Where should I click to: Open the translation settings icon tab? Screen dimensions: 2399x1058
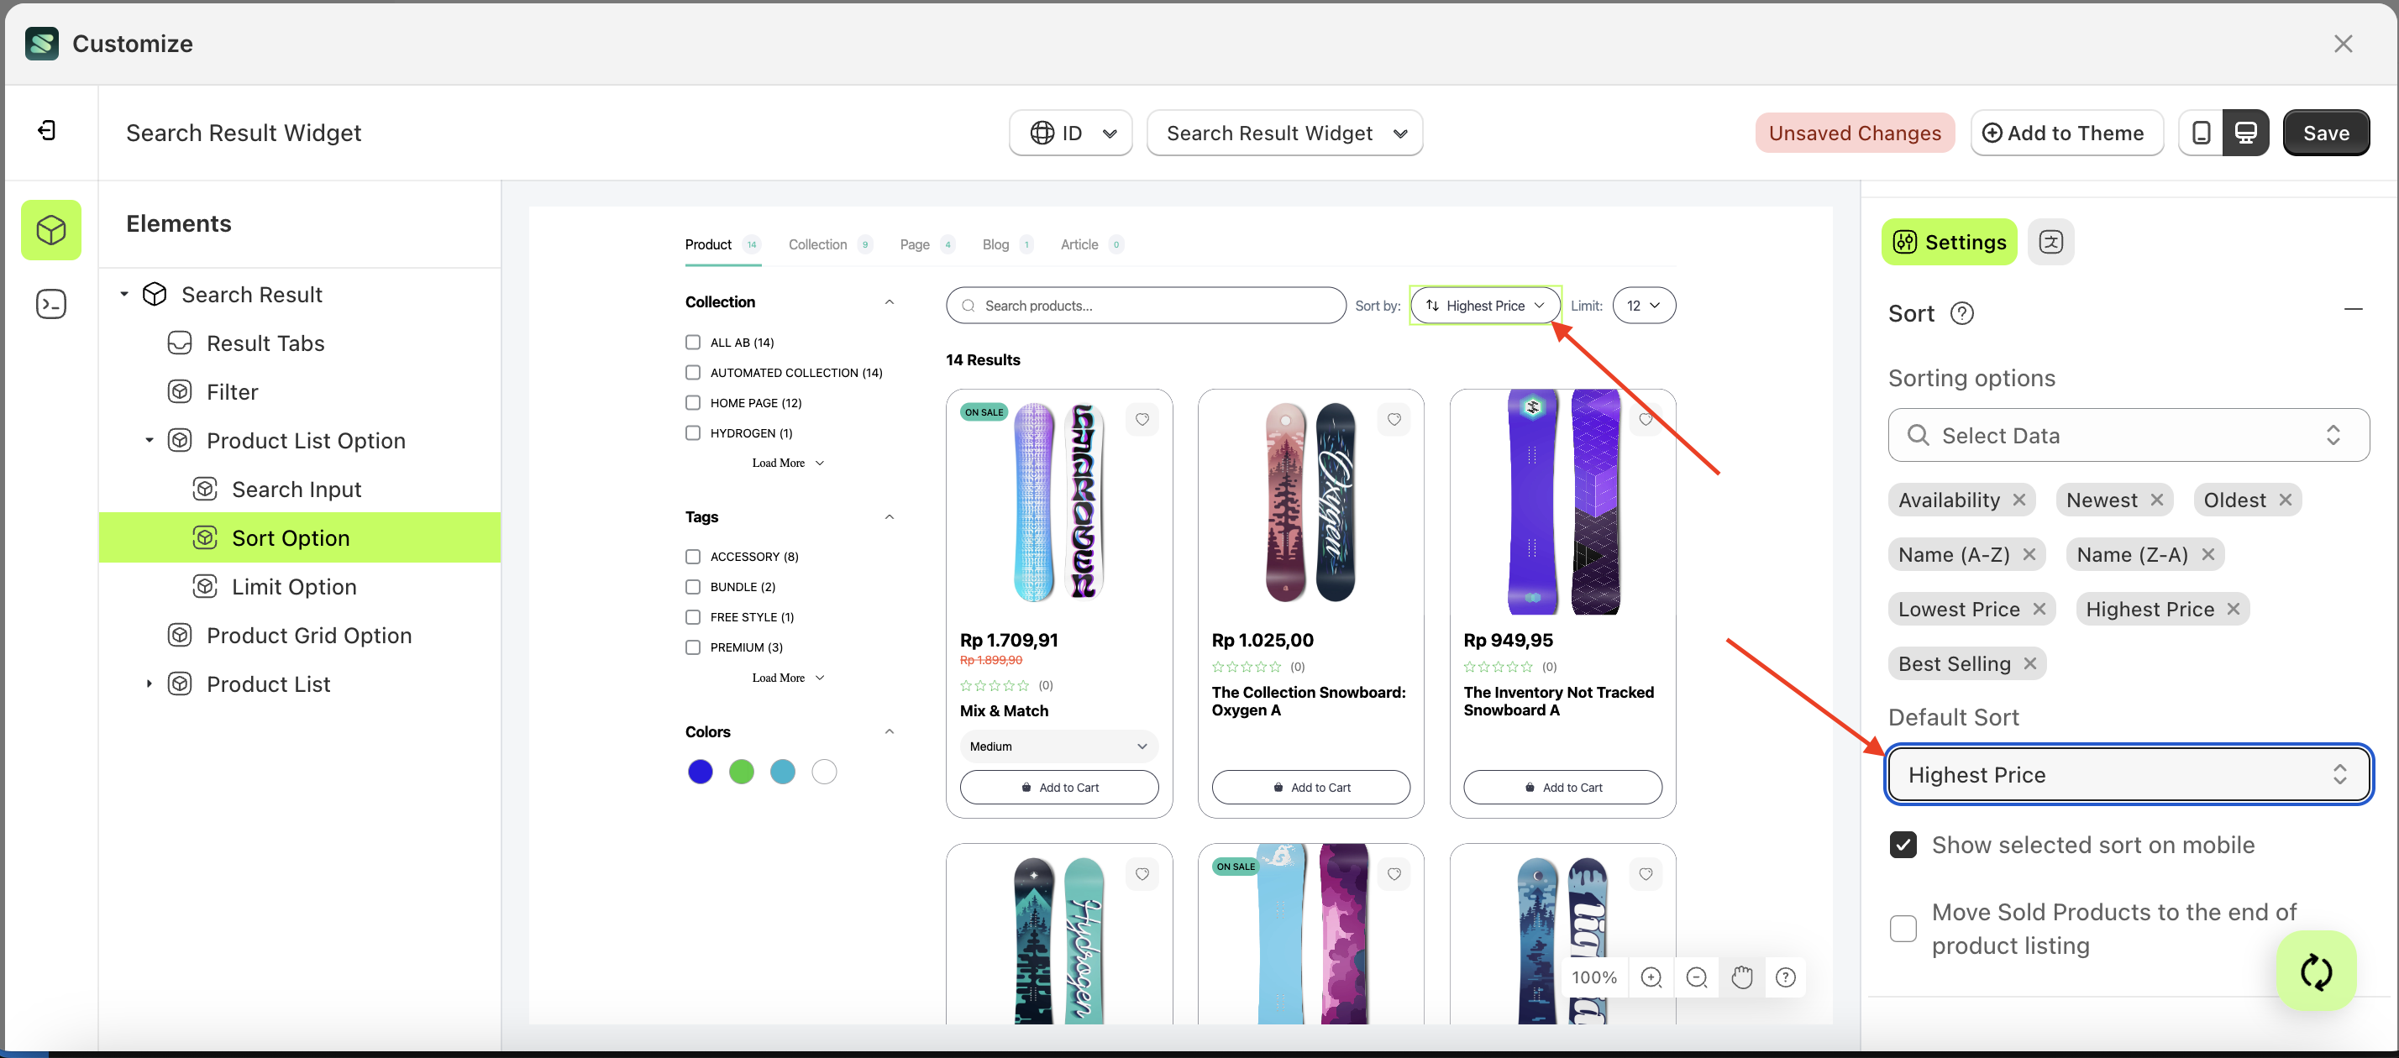[2050, 242]
